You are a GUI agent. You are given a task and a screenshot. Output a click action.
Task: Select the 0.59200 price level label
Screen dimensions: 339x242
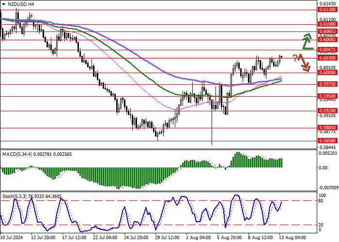[x=327, y=111]
